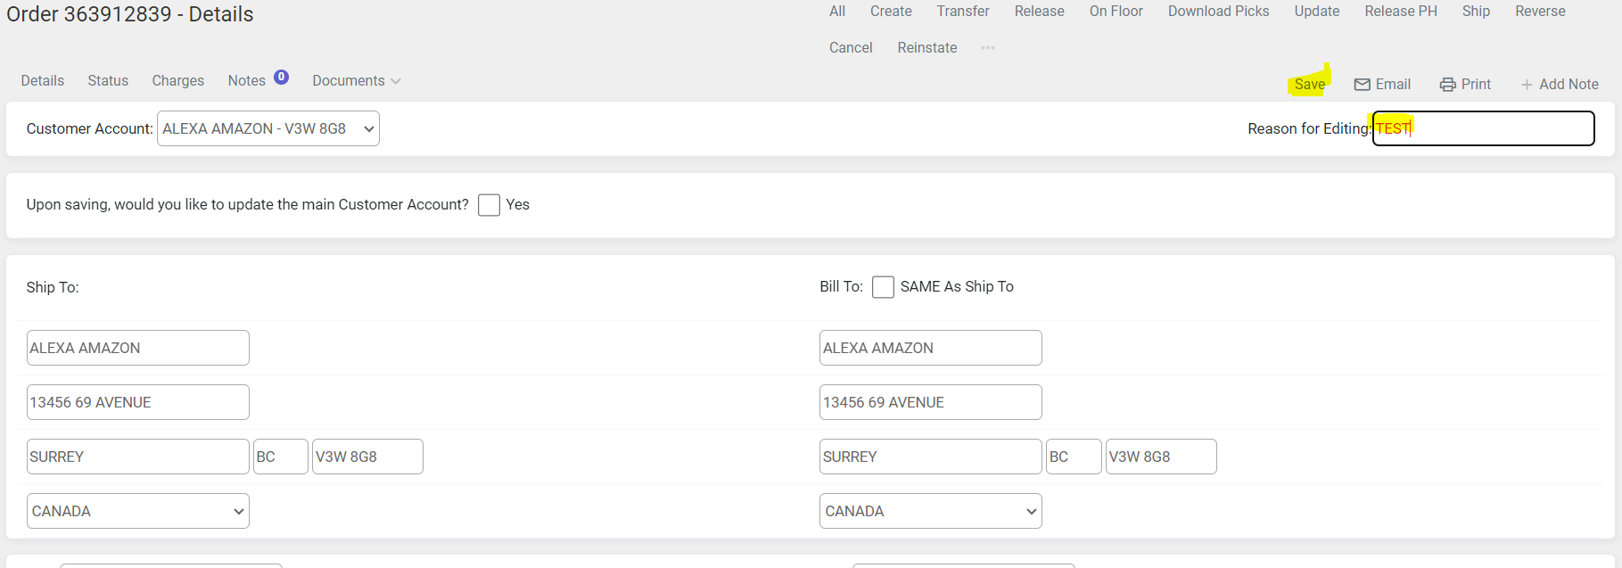
Task: Enable SAME As Ship To checkbox
Action: [x=883, y=287]
